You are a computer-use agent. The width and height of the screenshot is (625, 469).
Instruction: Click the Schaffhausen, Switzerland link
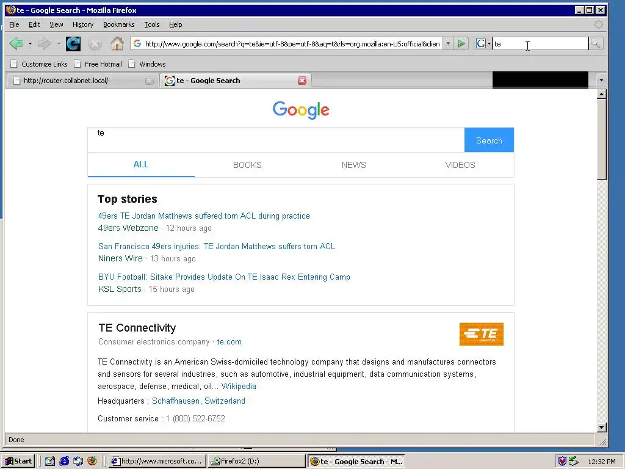[198, 401]
